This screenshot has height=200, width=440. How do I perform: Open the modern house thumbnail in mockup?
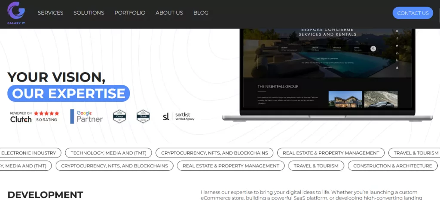[345, 99]
